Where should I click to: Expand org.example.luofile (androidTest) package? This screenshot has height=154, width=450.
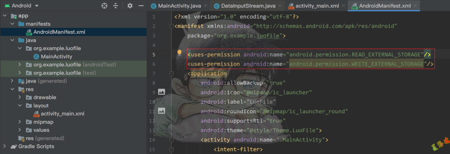pyautogui.click(x=20, y=65)
